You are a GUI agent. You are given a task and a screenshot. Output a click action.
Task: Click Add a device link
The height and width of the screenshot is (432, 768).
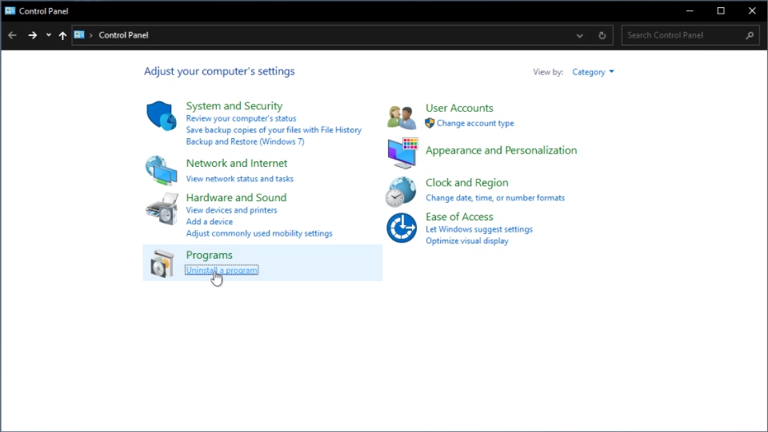(209, 222)
